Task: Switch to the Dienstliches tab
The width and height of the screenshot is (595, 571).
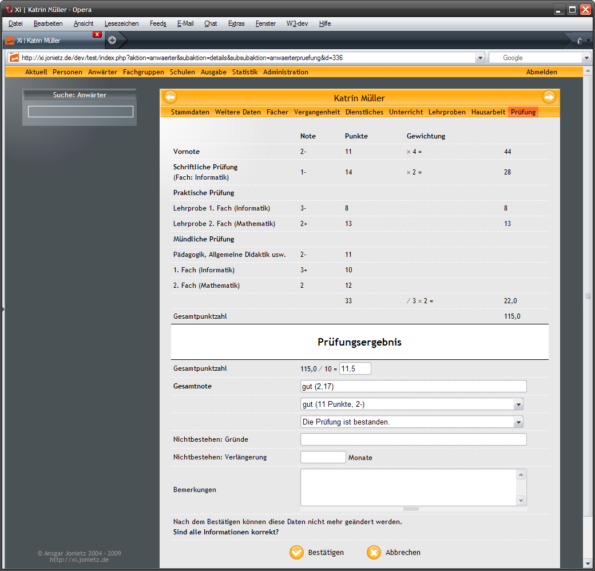Action: (x=364, y=112)
